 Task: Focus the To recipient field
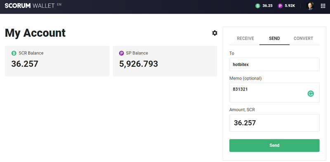pos(274,64)
